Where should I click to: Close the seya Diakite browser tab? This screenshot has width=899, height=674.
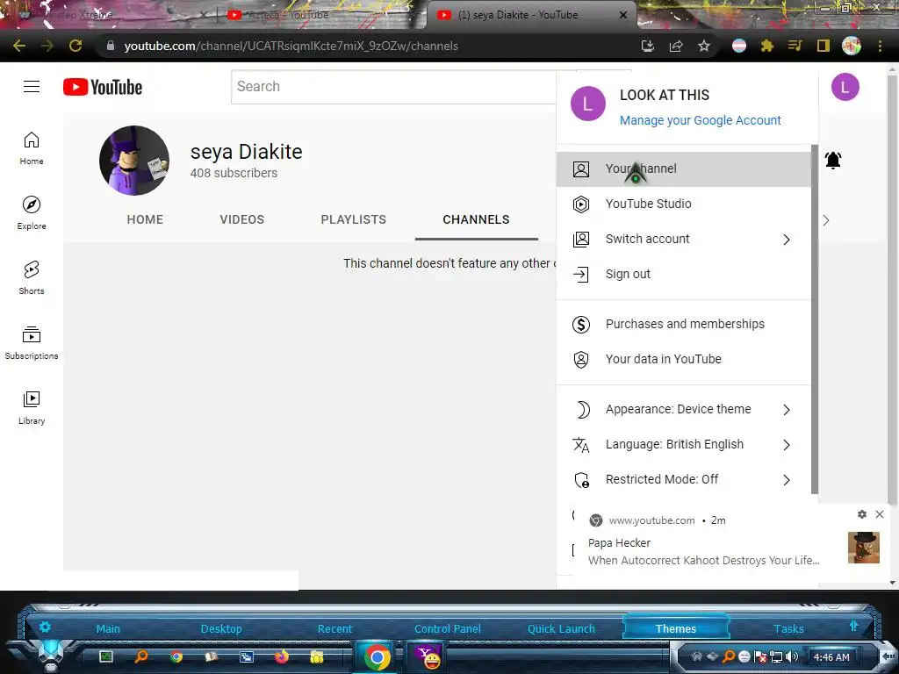(x=623, y=15)
